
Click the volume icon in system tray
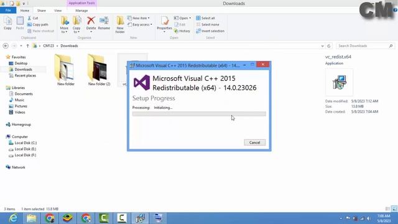tap(369, 218)
